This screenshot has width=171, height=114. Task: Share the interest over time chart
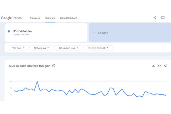(165, 66)
